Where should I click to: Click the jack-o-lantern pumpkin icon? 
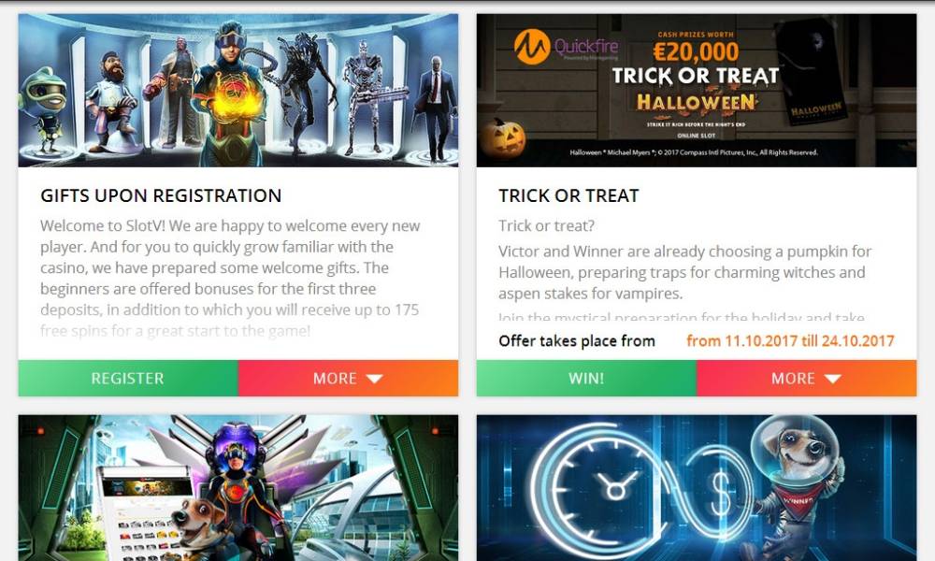504,137
